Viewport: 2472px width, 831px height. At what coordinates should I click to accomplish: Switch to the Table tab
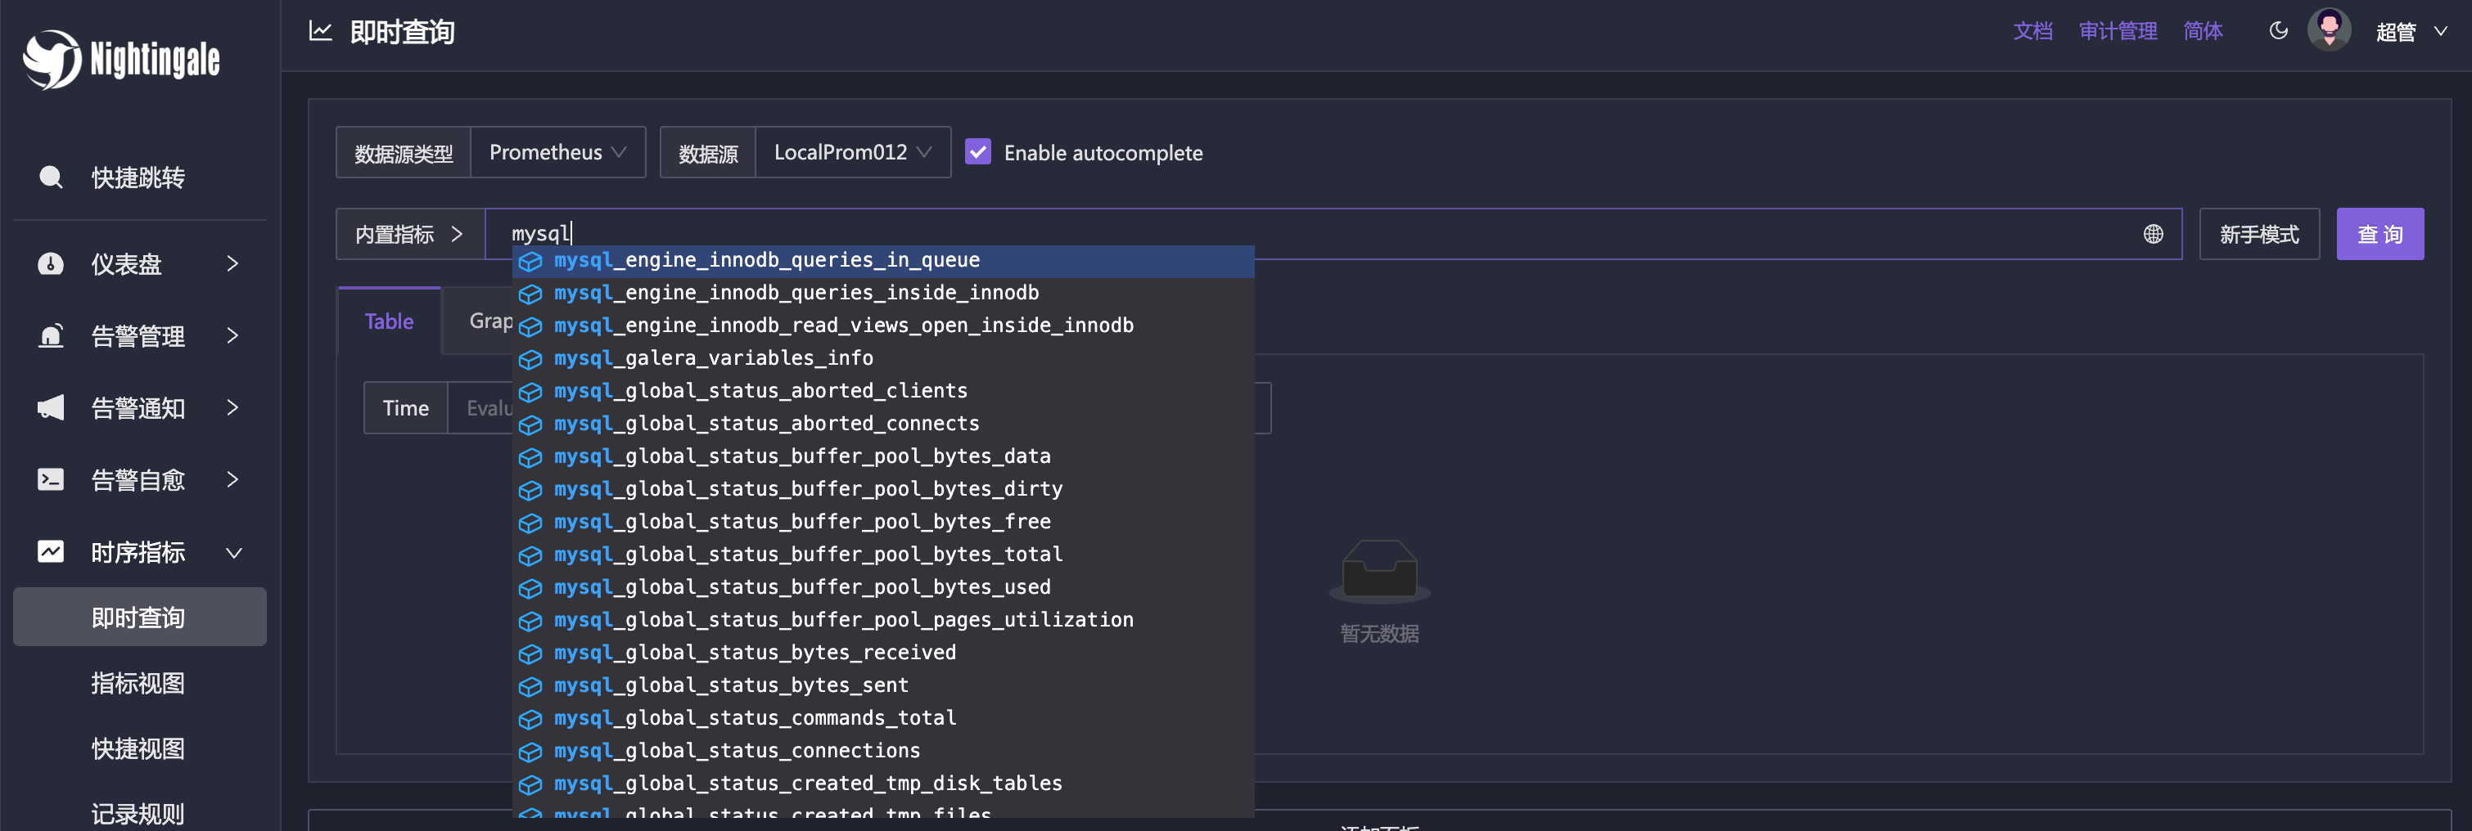coord(389,321)
